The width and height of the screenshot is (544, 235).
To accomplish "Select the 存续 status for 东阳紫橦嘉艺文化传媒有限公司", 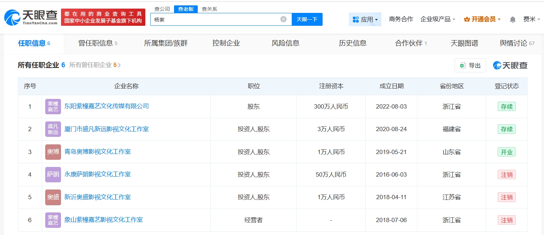I will (507, 106).
